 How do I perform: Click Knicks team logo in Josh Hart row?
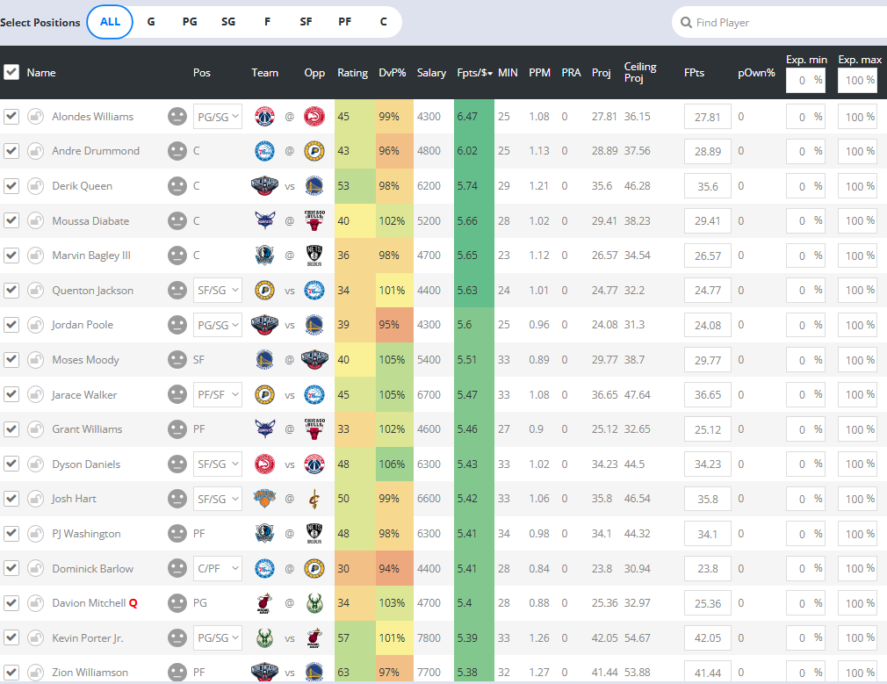point(264,499)
